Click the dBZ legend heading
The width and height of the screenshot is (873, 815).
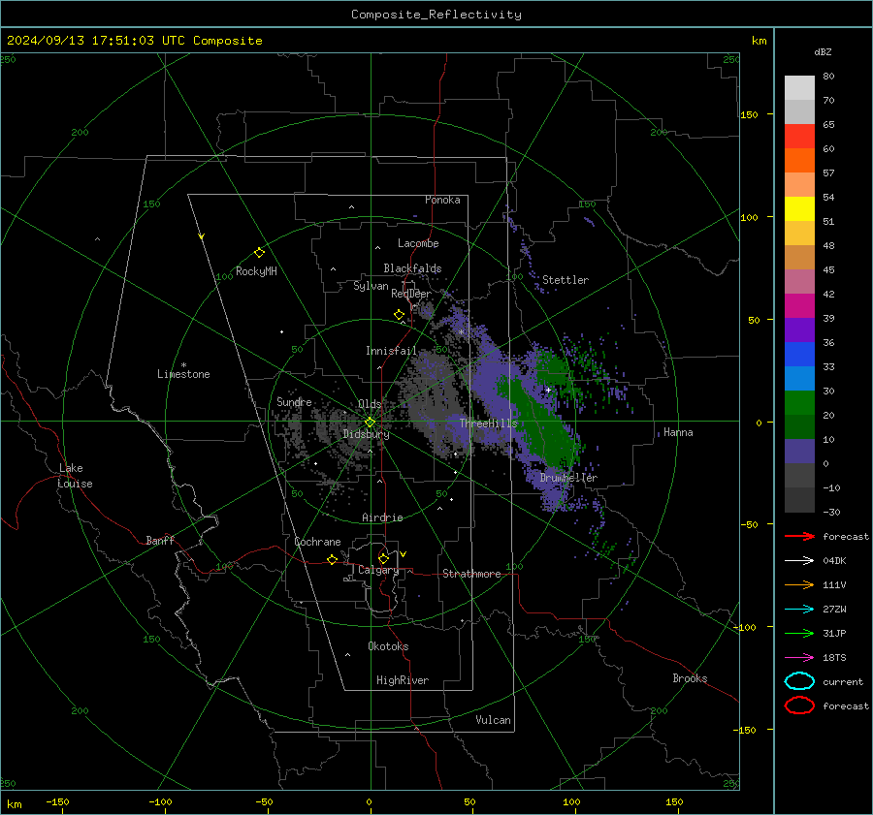point(823,51)
